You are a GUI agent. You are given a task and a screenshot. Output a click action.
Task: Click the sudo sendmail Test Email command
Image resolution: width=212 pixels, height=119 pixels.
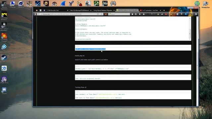click(x=100, y=94)
